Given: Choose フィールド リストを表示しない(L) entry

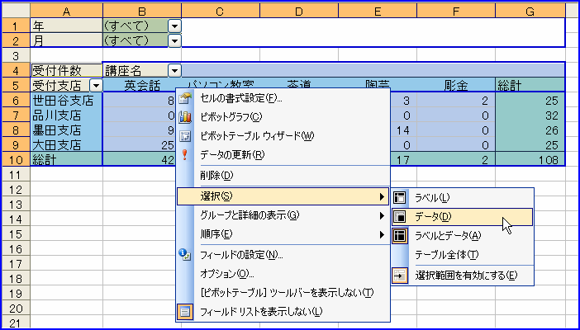Looking at the screenshot, I should pyautogui.click(x=283, y=312).
